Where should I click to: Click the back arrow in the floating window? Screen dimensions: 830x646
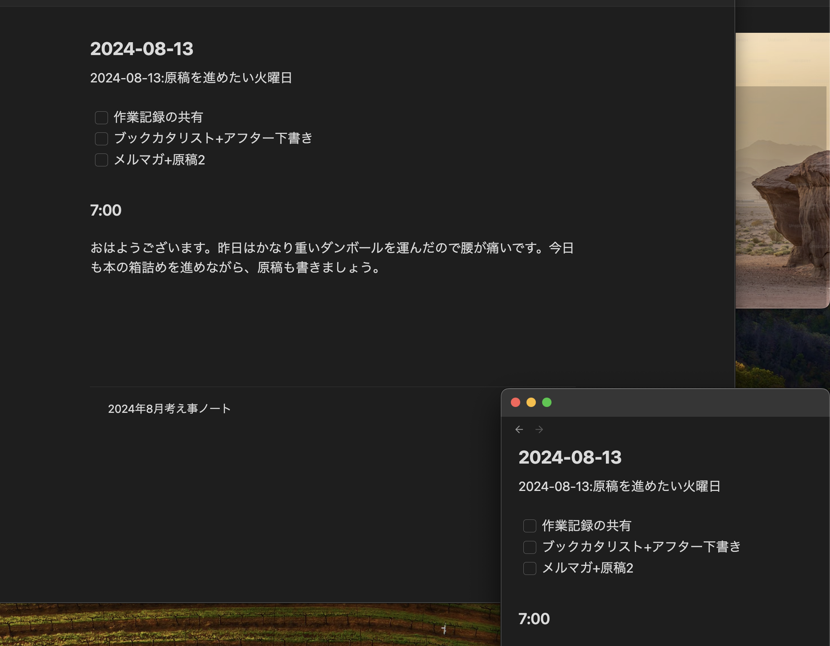tap(519, 430)
